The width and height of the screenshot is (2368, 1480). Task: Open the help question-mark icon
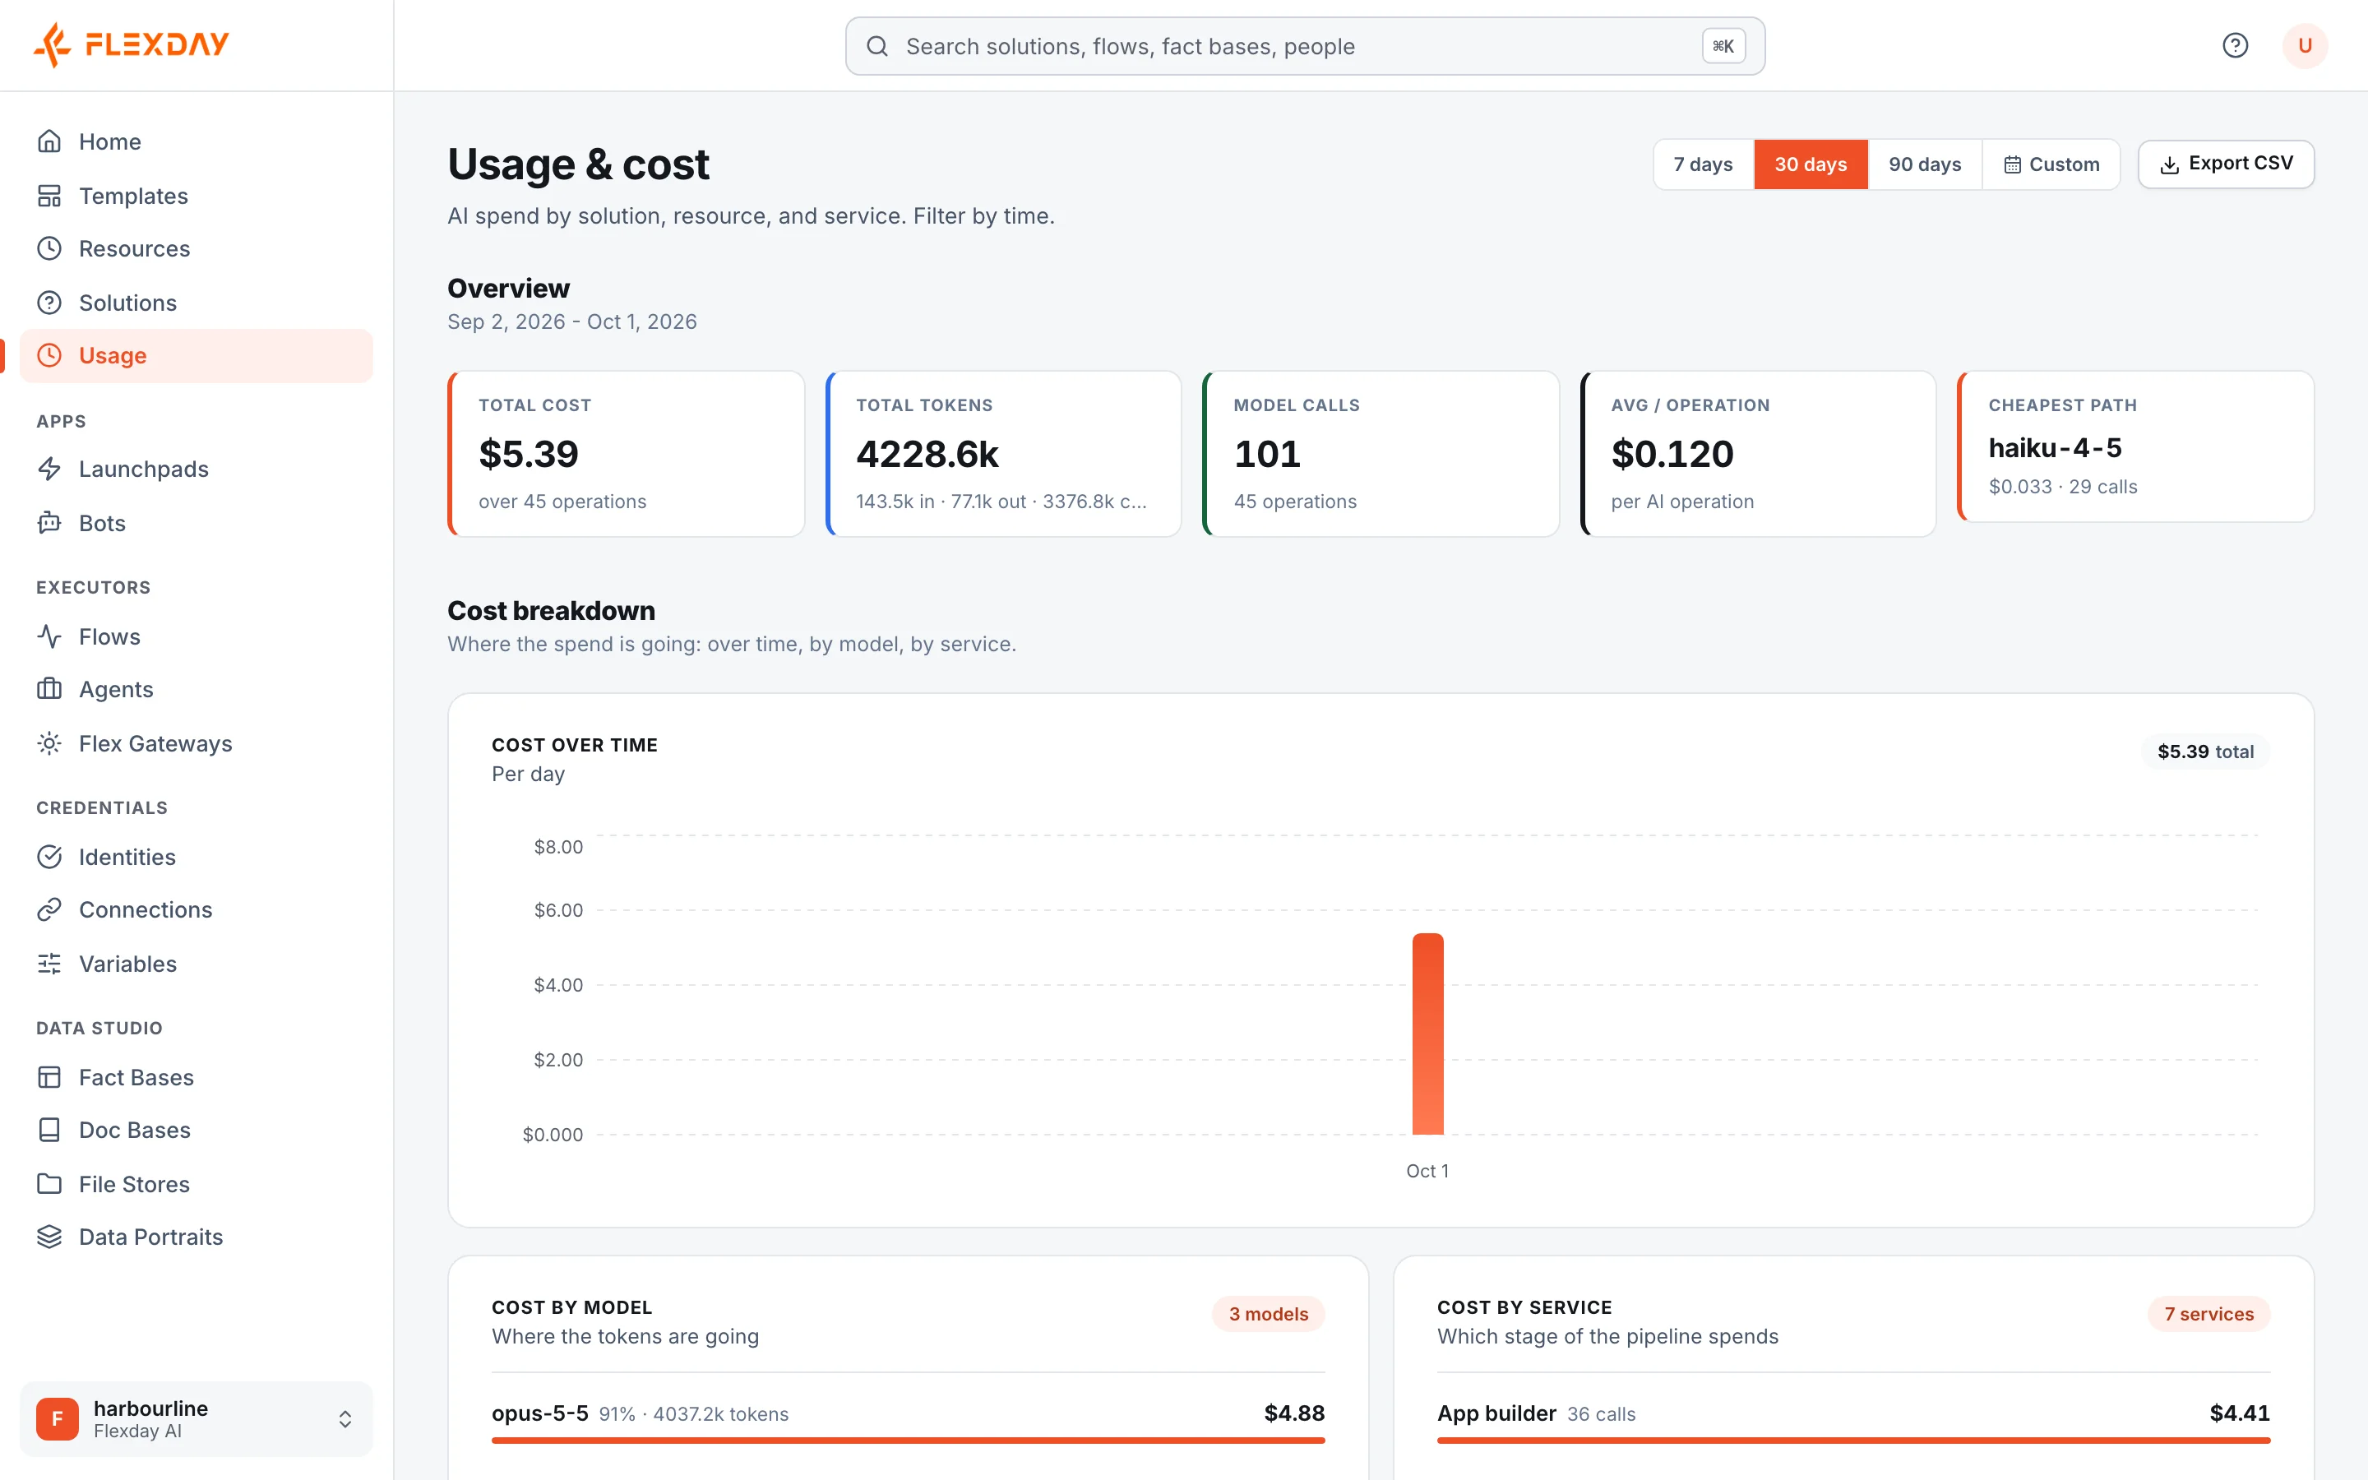(x=2235, y=45)
